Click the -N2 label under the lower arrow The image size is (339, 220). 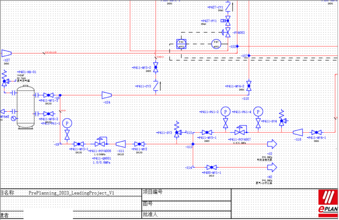[270, 177]
